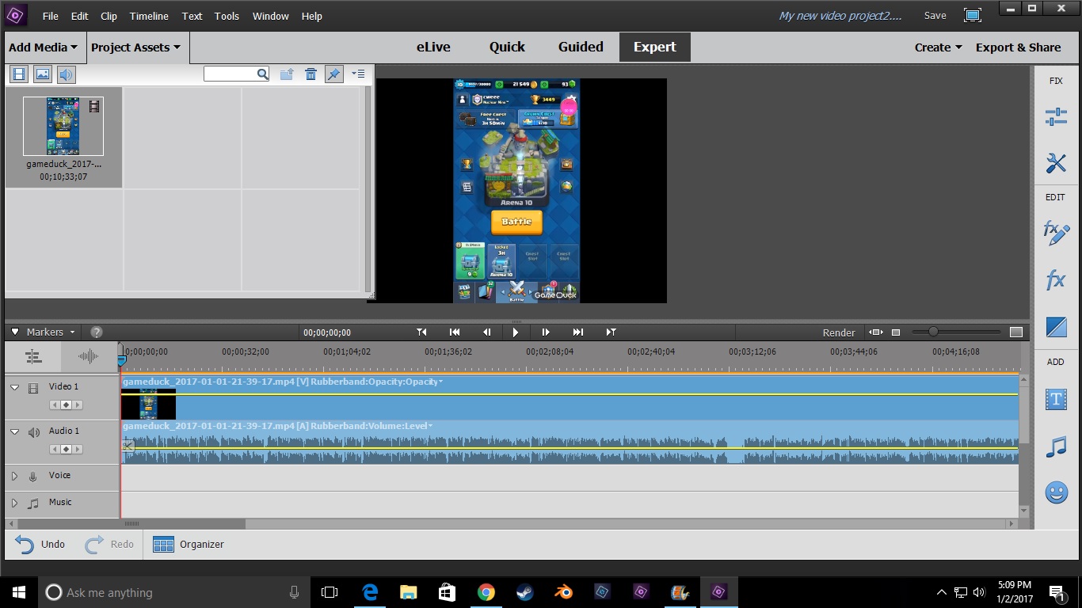Open Microsoft Edge from the taskbar

coord(370,592)
